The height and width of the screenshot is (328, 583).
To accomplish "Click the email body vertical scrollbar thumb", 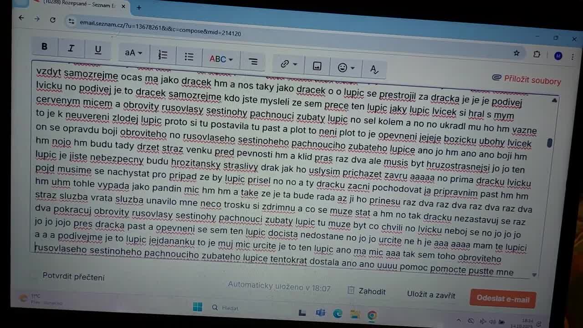I will [x=550, y=143].
